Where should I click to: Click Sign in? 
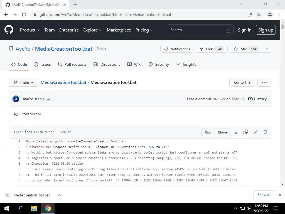tap(245, 30)
